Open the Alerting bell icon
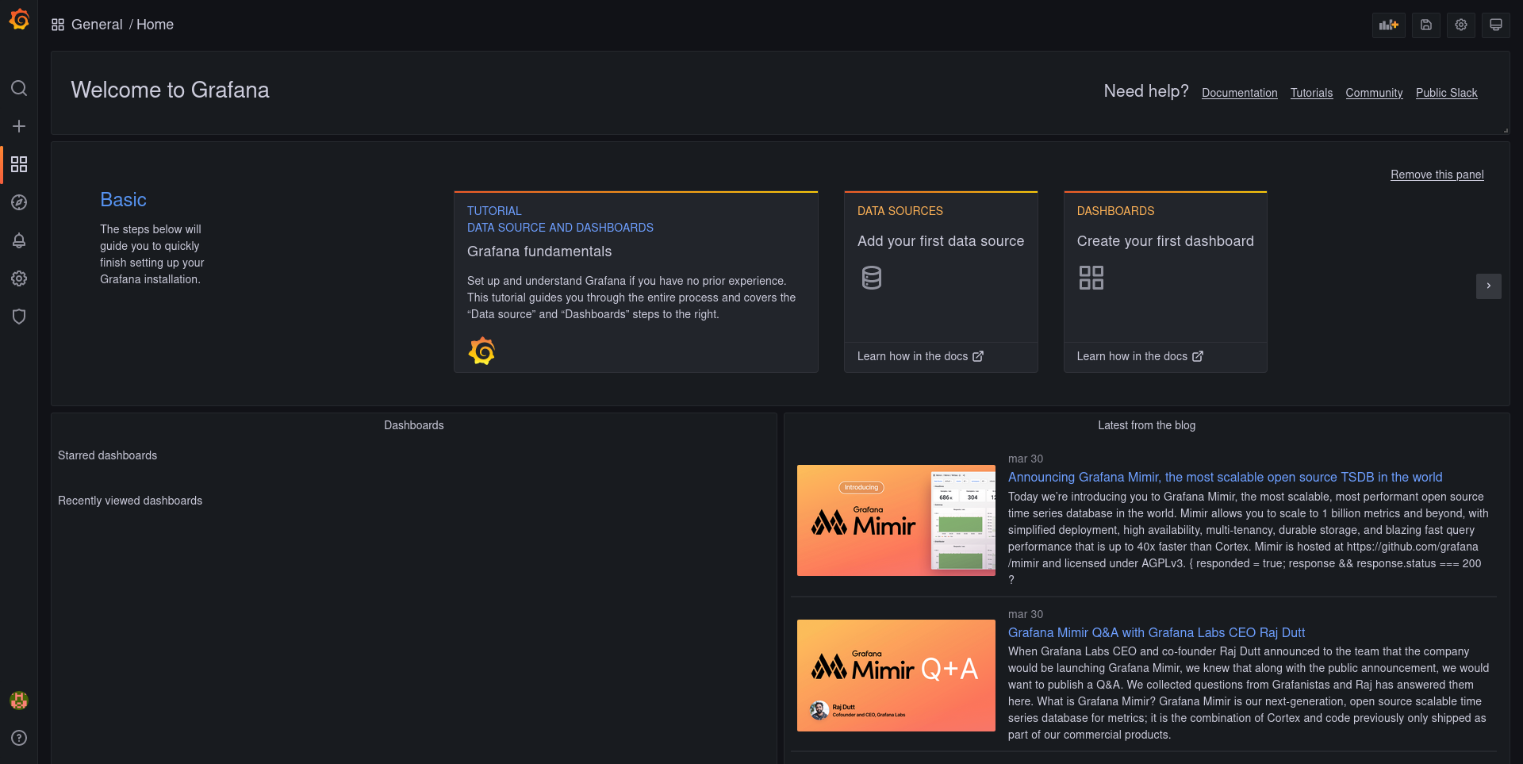Screen dimensions: 1523x764 pyautogui.click(x=19, y=240)
